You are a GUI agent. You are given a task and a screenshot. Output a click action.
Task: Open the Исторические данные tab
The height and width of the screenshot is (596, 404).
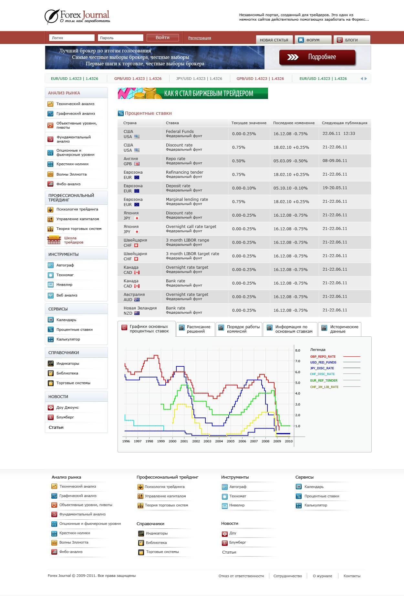pyautogui.click(x=340, y=329)
